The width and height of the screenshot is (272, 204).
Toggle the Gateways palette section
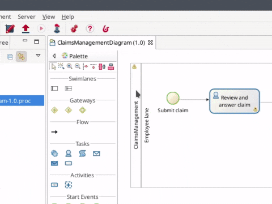(83, 100)
